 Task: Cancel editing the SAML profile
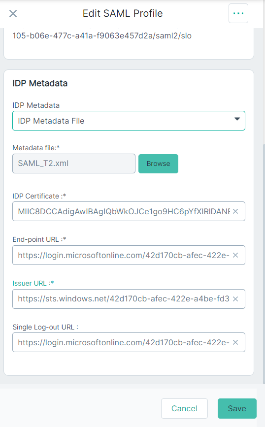pyautogui.click(x=184, y=408)
